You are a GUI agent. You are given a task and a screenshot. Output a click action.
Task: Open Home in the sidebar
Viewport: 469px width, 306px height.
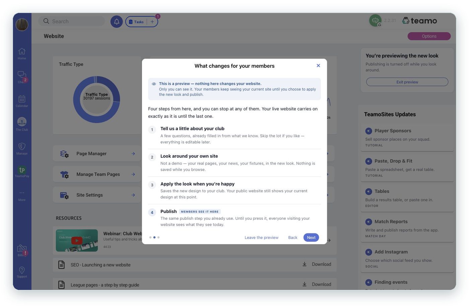click(22, 53)
